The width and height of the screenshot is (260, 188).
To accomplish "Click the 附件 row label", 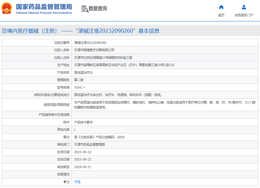I will (66, 122).
